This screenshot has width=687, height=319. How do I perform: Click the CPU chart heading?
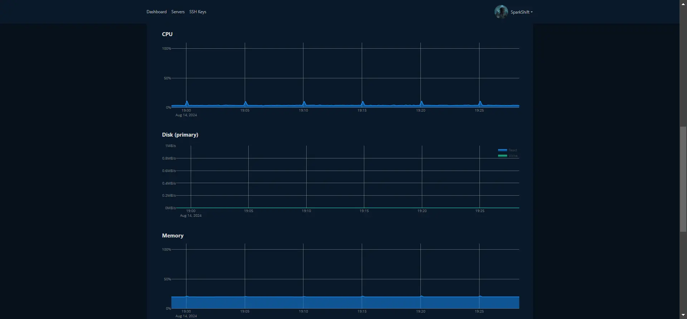point(167,34)
